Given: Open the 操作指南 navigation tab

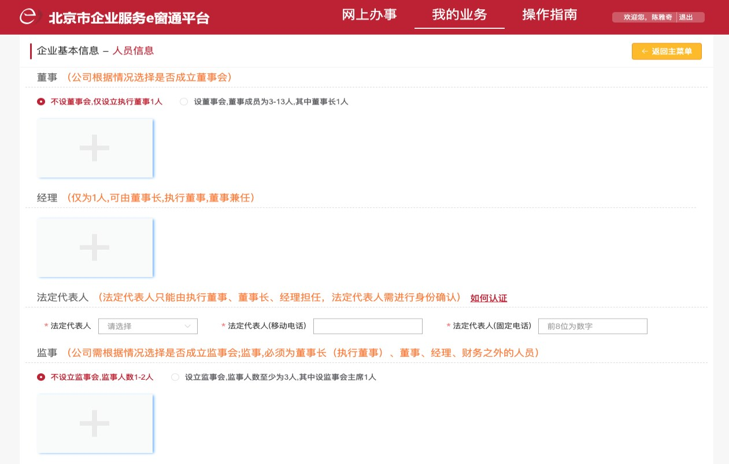Looking at the screenshot, I should coord(549,15).
